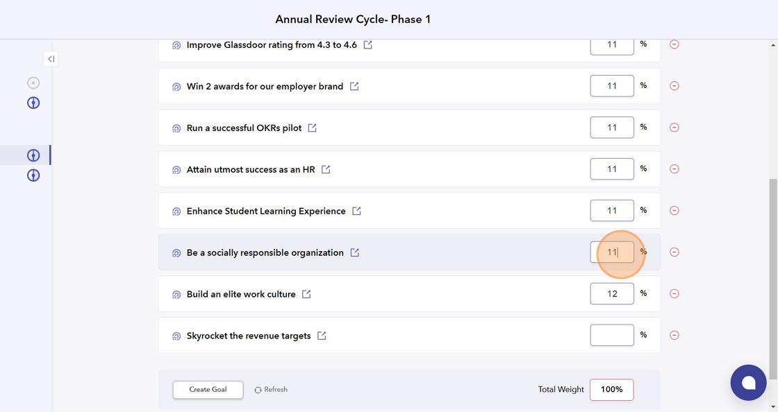The height and width of the screenshot is (412, 778).
Task: Collapse the left sidebar panel
Action: 51,59
